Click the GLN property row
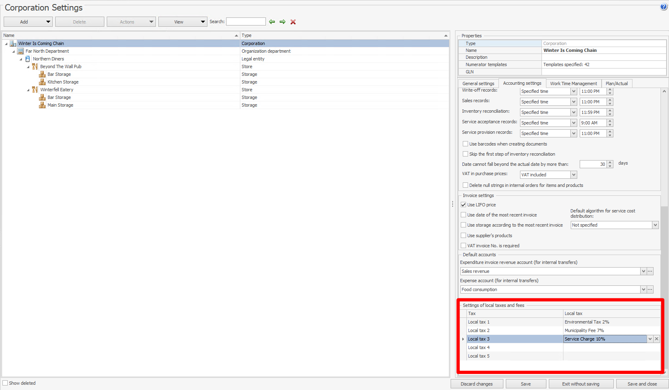The height and width of the screenshot is (390, 669). click(x=562, y=72)
